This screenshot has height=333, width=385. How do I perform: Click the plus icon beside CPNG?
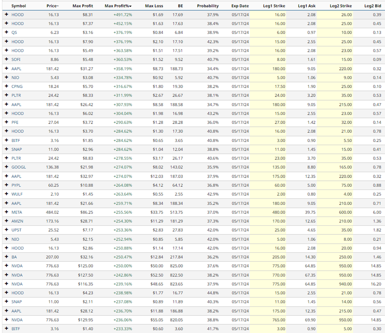(6, 87)
